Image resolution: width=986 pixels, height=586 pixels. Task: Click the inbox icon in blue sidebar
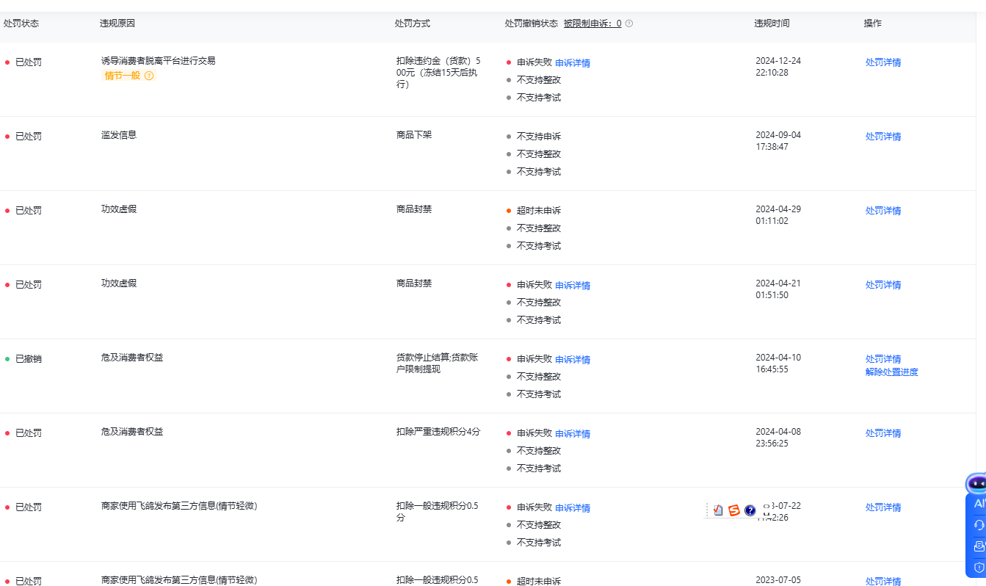point(979,546)
